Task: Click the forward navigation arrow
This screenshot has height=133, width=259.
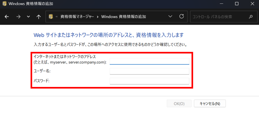Action: point(18,16)
